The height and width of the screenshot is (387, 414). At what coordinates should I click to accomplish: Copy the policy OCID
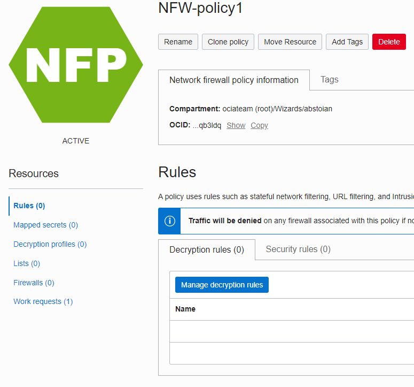(259, 125)
